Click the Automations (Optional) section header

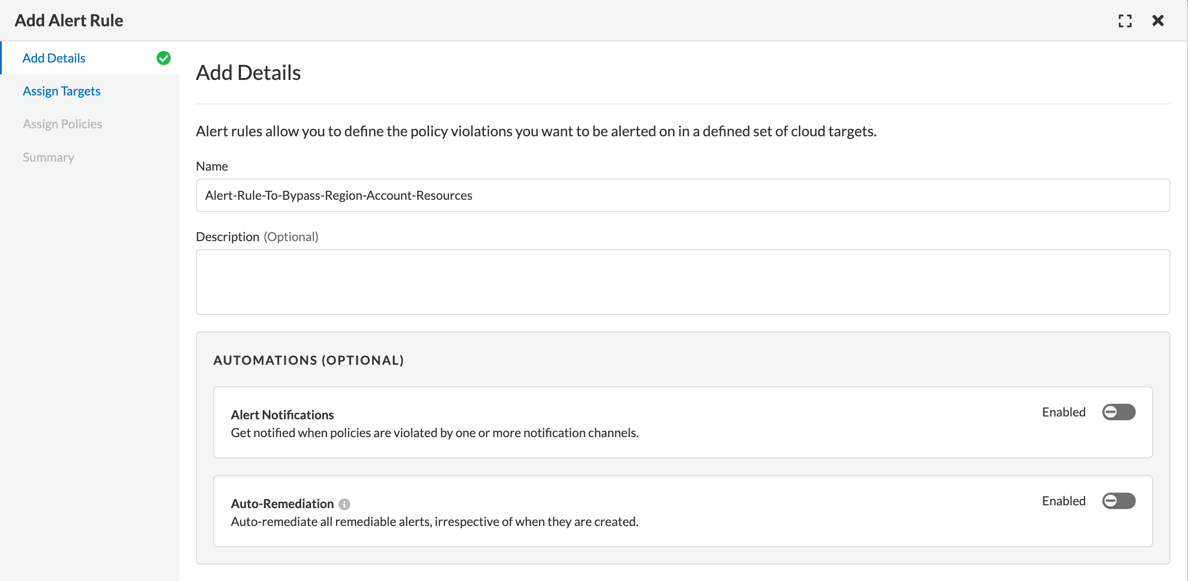point(308,361)
